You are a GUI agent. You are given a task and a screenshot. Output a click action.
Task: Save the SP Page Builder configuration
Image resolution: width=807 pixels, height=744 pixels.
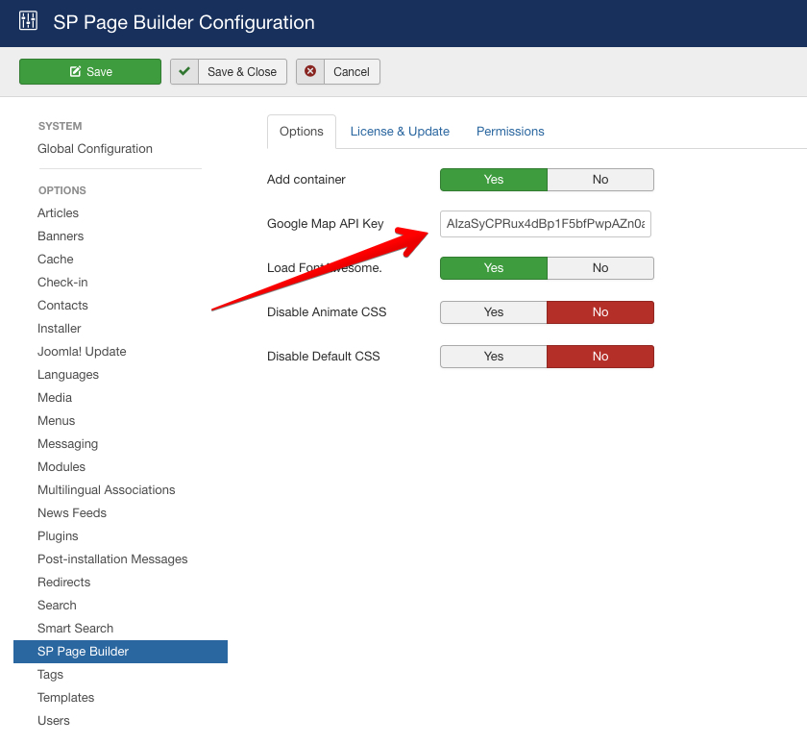pos(90,71)
